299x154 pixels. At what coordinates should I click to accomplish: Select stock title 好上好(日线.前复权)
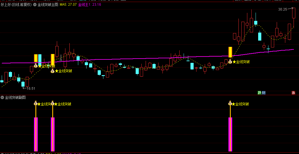coord(16,5)
